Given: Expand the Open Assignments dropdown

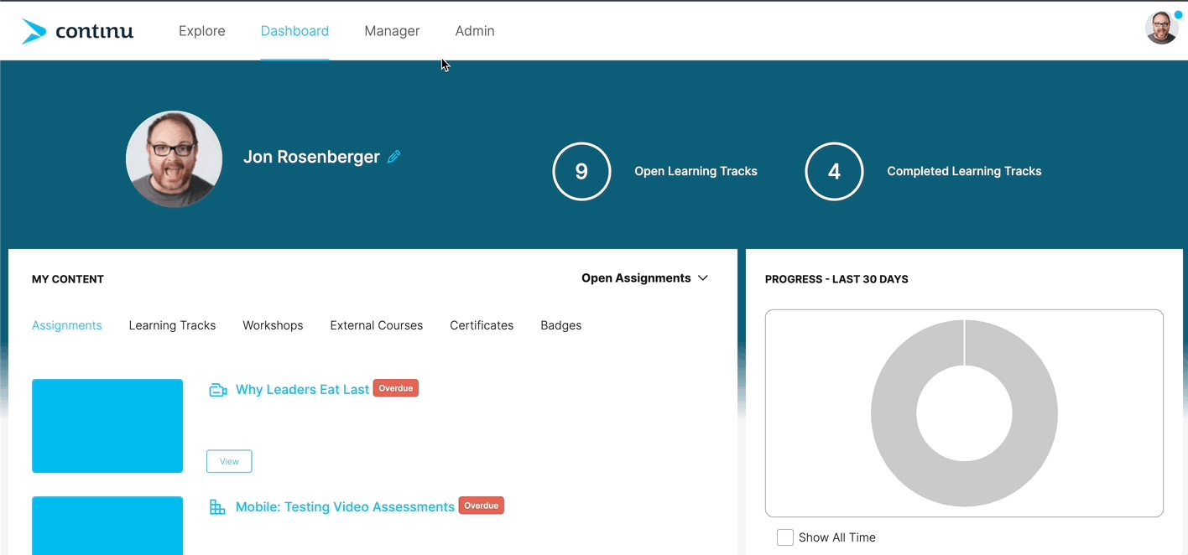Looking at the screenshot, I should (x=645, y=278).
